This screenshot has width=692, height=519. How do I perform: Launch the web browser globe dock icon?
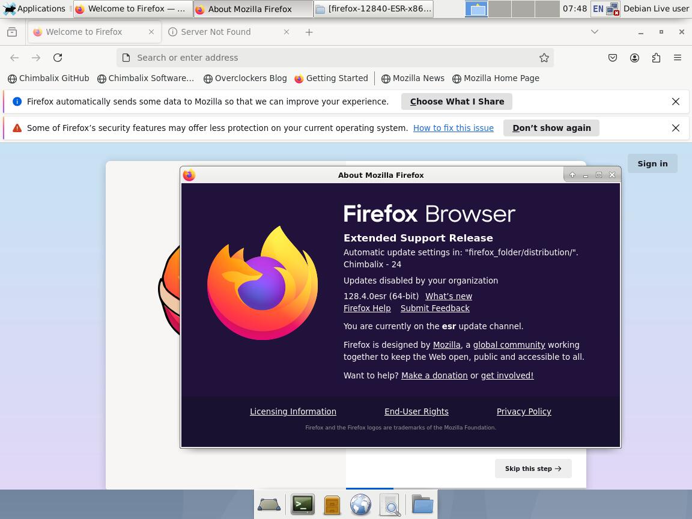point(360,505)
